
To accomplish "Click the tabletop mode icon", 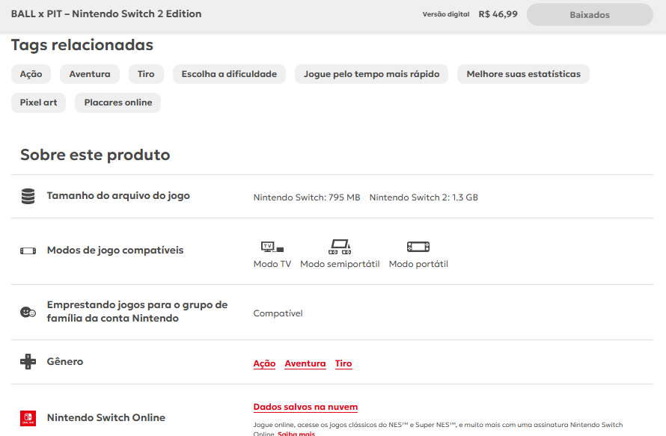I will click(x=340, y=246).
